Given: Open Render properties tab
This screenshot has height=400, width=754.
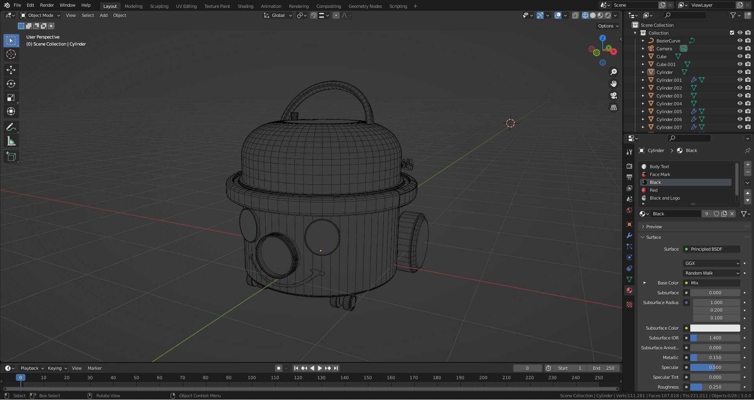Looking at the screenshot, I should click(629, 166).
